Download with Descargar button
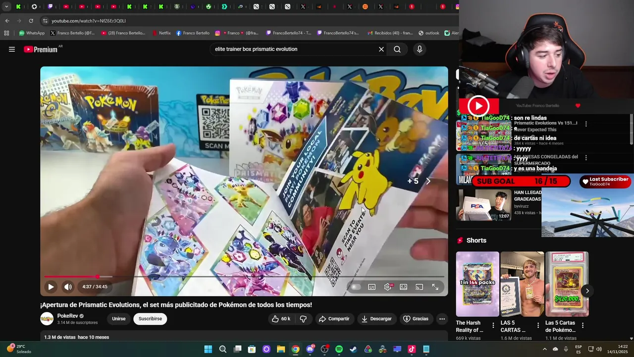Screen dimensions: 634x357 coord(376,319)
